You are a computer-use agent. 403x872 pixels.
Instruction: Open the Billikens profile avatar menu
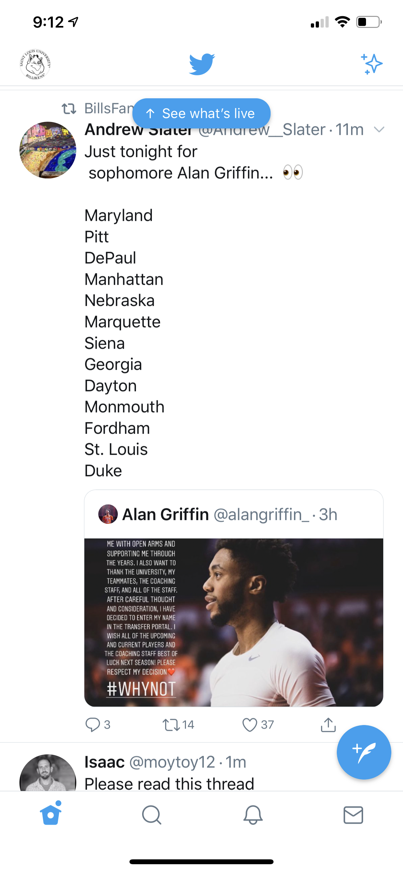tap(35, 64)
